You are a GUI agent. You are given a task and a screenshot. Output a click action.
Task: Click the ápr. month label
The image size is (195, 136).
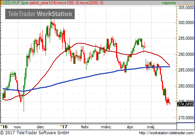(x=130, y=127)
